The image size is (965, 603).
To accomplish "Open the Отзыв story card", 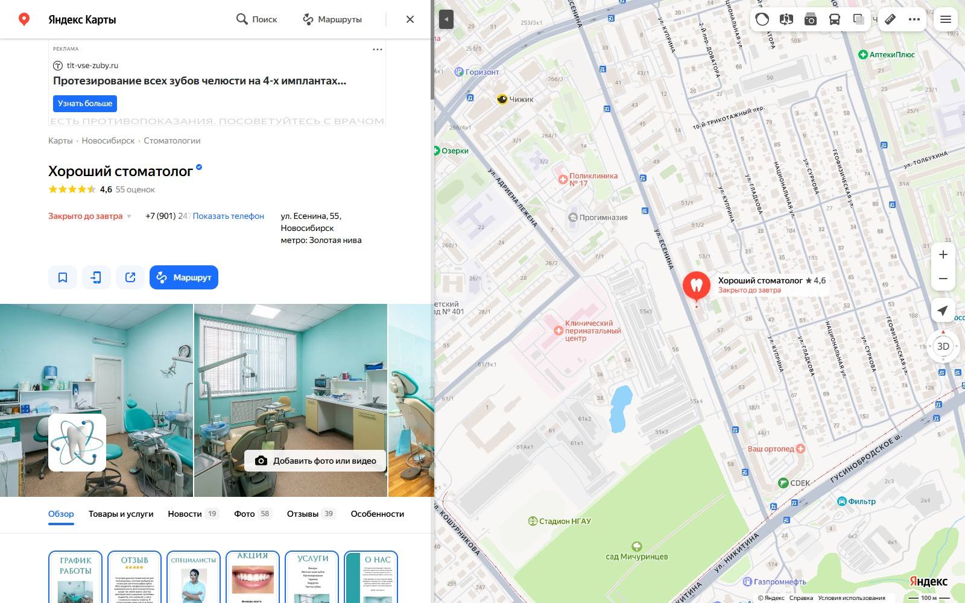I will tap(134, 577).
